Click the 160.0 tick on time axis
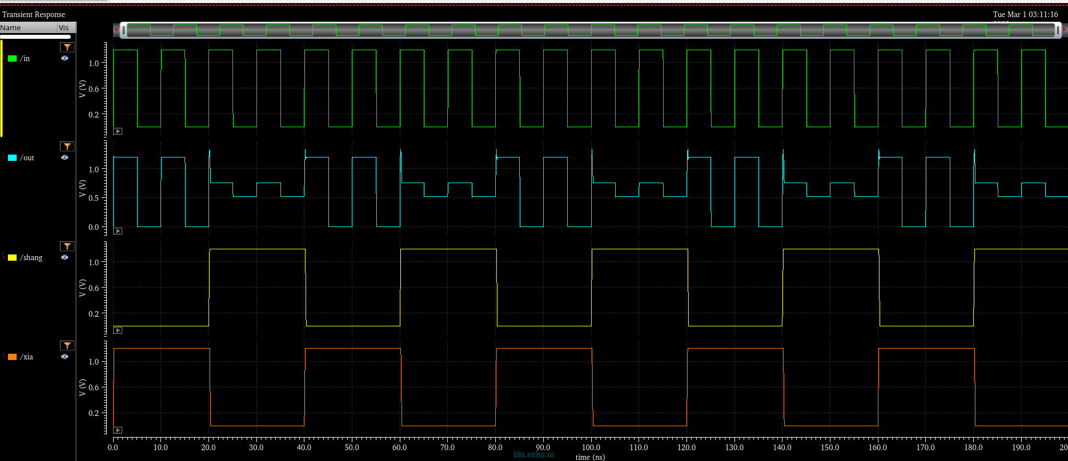The height and width of the screenshot is (461, 1068). 878,447
